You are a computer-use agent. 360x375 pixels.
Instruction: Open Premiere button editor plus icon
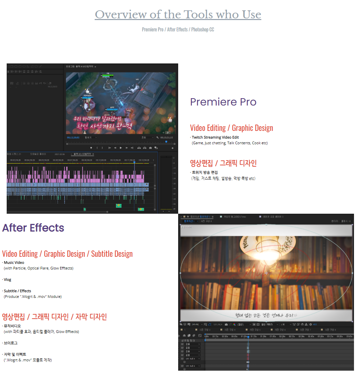coord(172,148)
